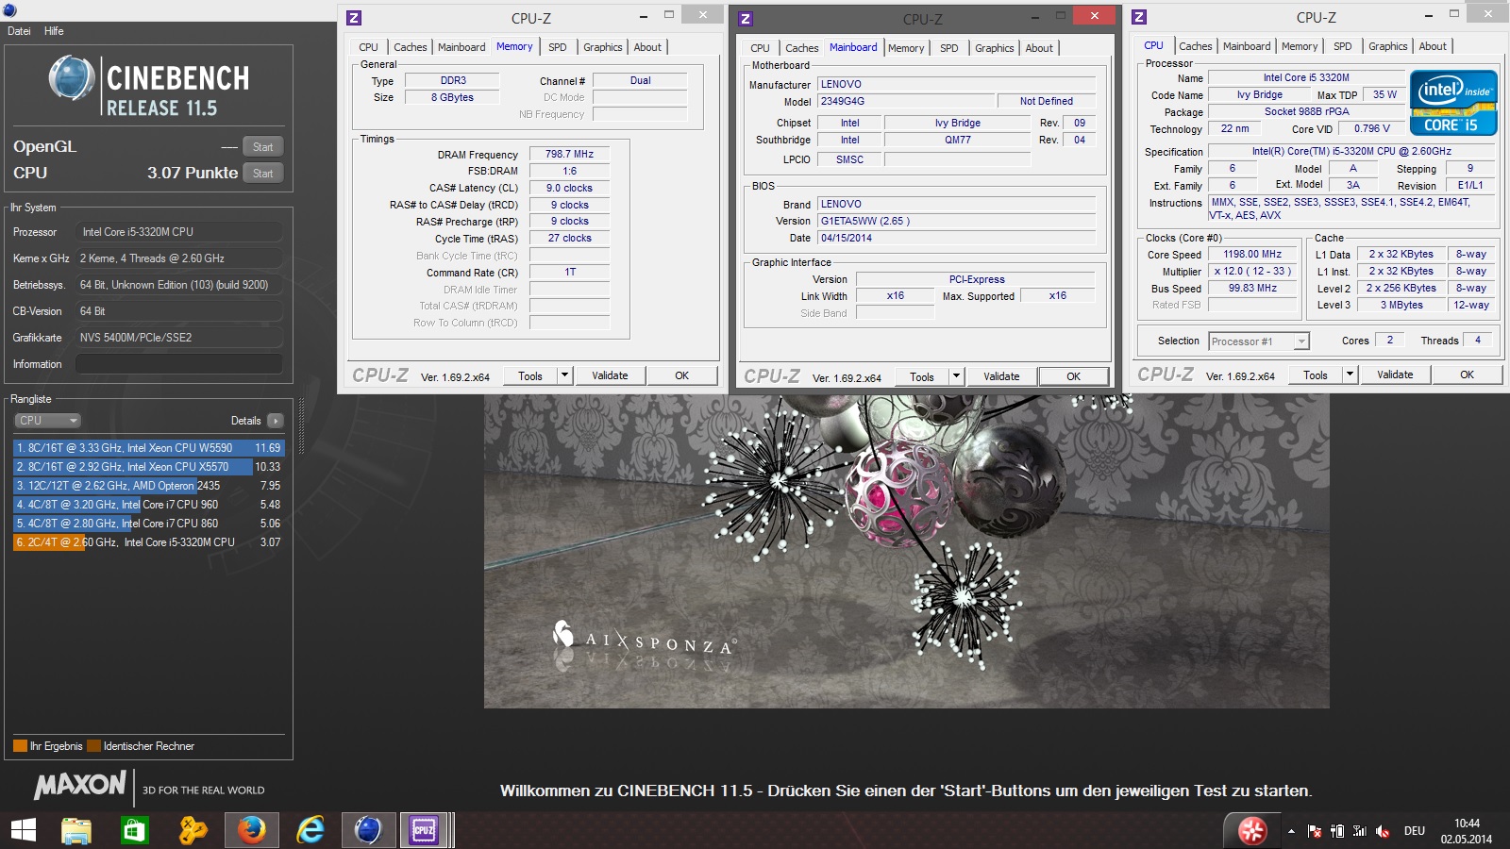Open Tools in Mainboard CPU-Z window
Screen dimensions: 1510x849
click(922, 376)
